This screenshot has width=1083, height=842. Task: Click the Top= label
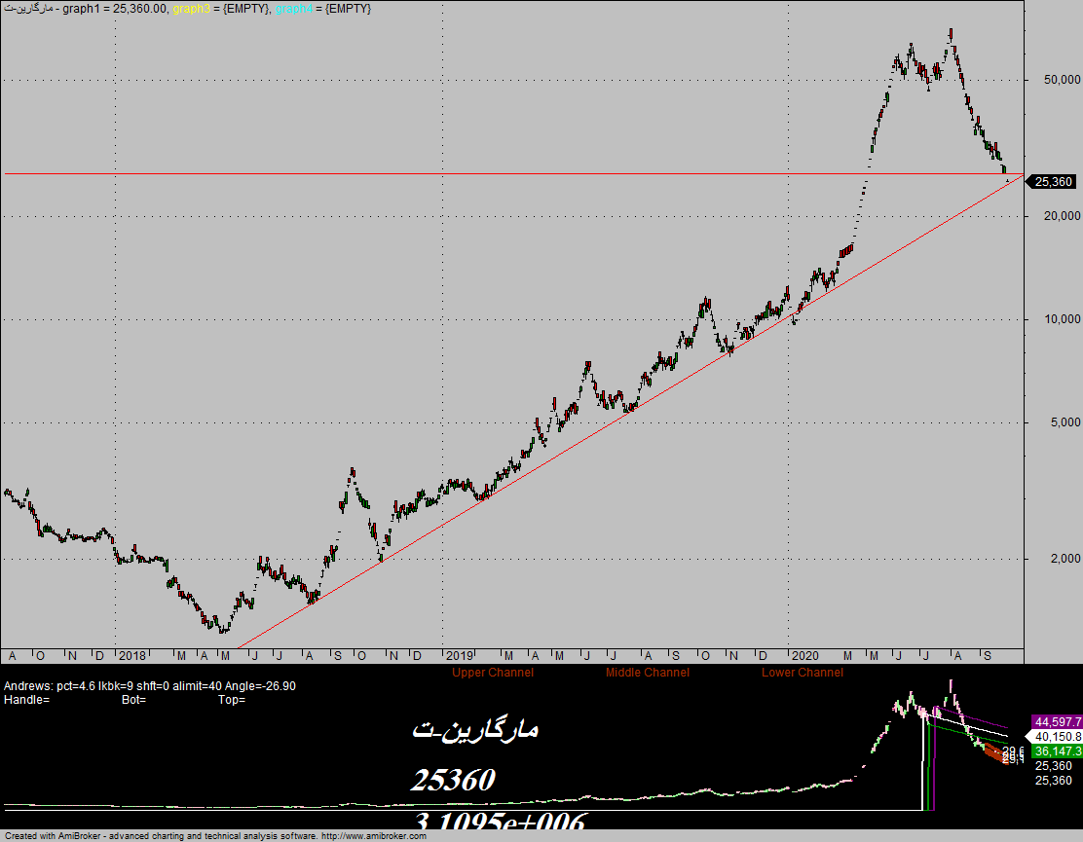tap(232, 700)
